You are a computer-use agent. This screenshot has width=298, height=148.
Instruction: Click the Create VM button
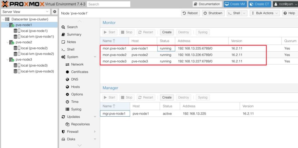235,4
